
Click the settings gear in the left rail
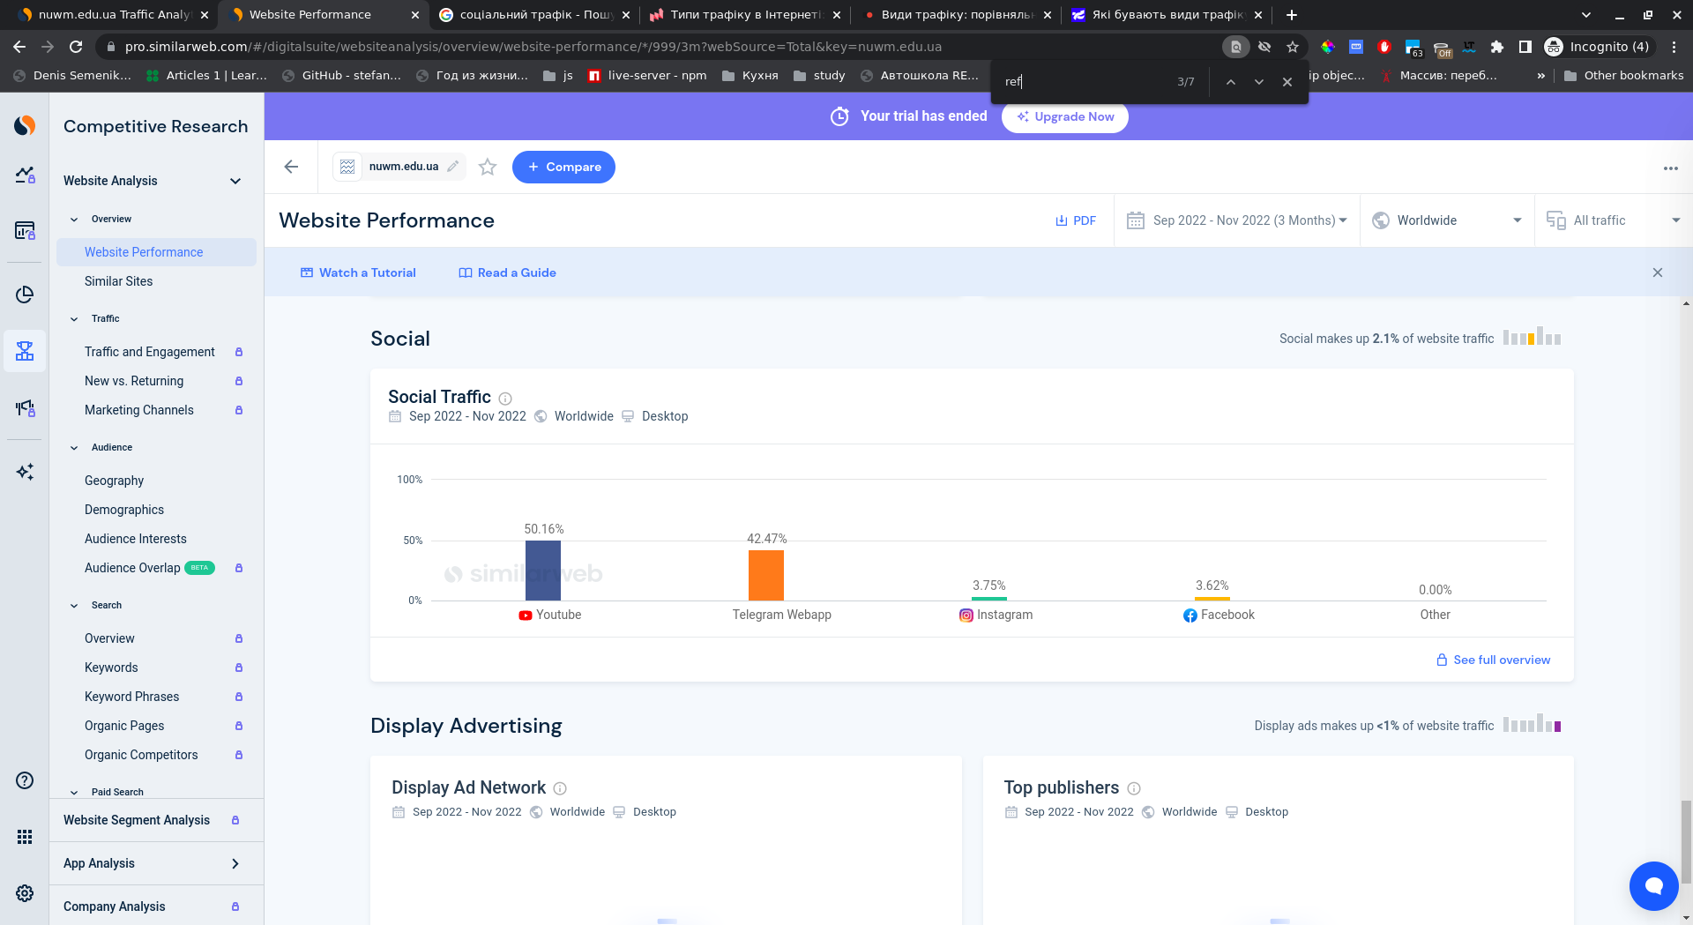[25, 893]
